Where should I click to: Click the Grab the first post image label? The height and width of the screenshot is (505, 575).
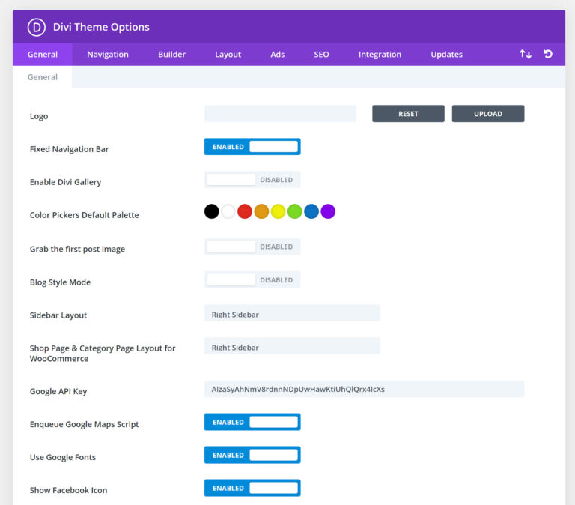click(x=77, y=250)
